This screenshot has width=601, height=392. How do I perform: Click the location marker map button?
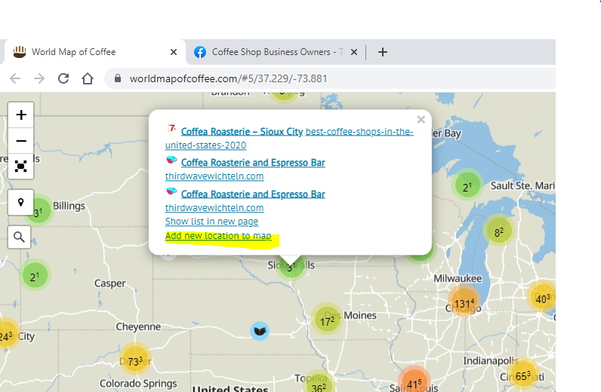[21, 203]
